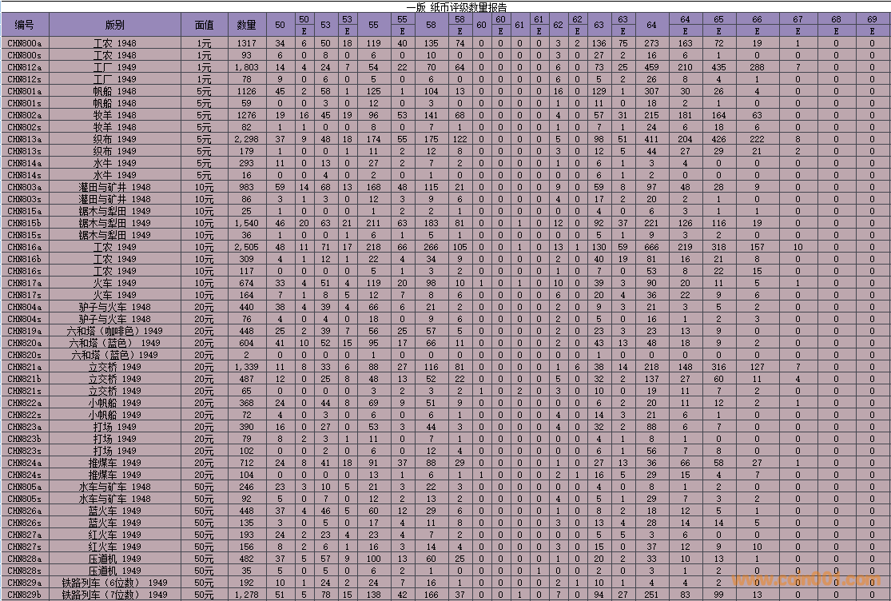Screen dimensions: 891x601
Task: Click the 67 E grade column header
Action: (x=798, y=25)
